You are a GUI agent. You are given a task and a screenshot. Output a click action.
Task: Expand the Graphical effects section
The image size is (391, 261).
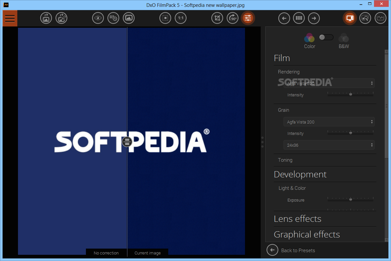pyautogui.click(x=307, y=234)
